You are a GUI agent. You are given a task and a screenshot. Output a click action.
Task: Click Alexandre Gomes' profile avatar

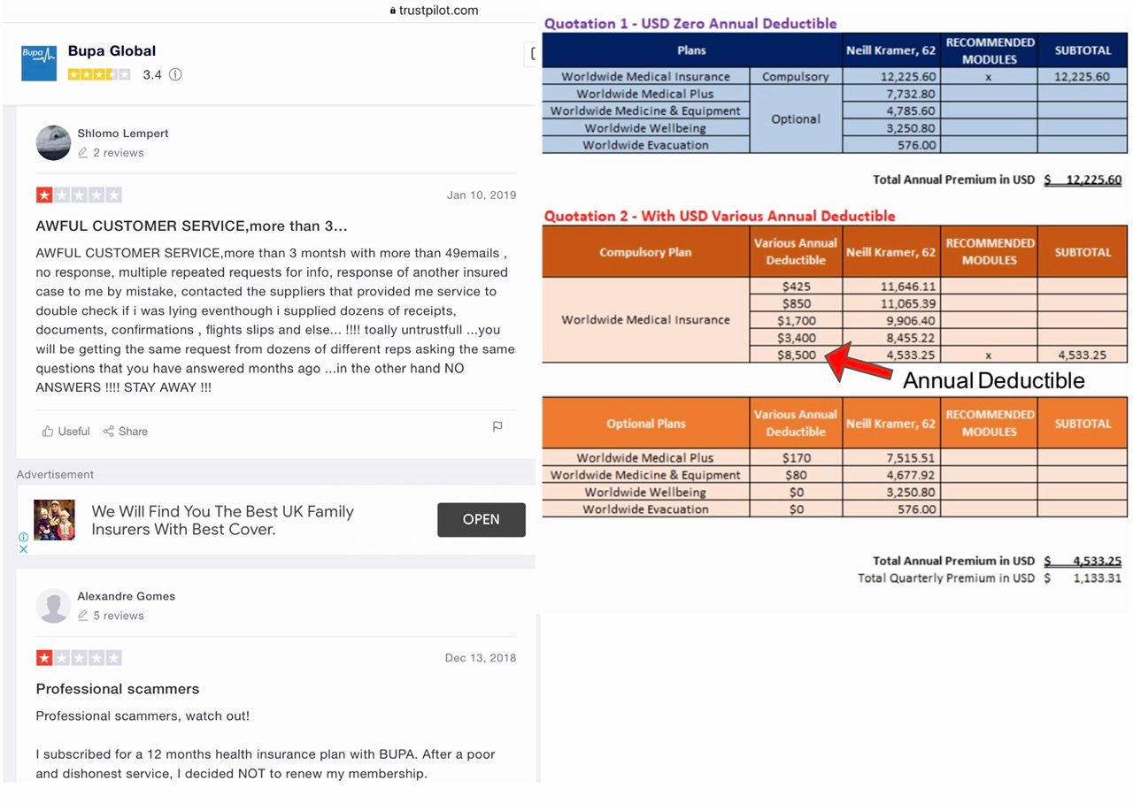pyautogui.click(x=53, y=606)
